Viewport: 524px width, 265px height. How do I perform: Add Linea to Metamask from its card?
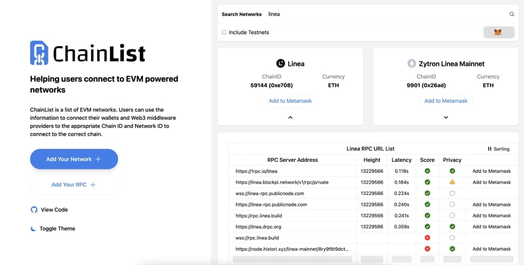tap(291, 101)
